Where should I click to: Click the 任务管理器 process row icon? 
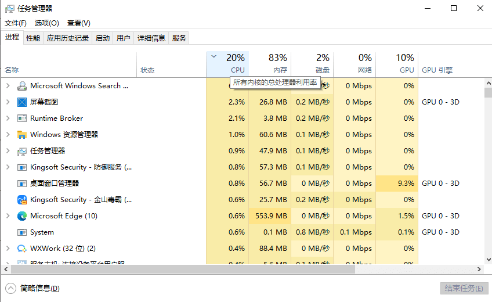click(x=21, y=151)
